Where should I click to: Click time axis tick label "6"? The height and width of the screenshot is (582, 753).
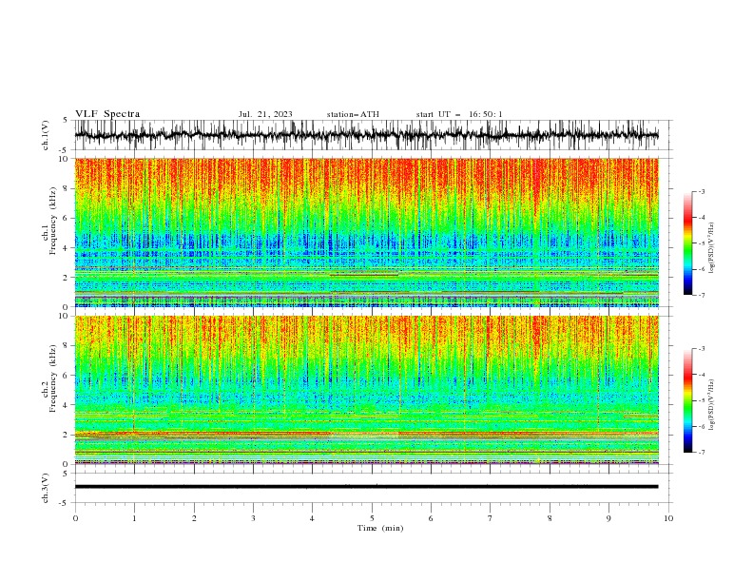click(431, 518)
